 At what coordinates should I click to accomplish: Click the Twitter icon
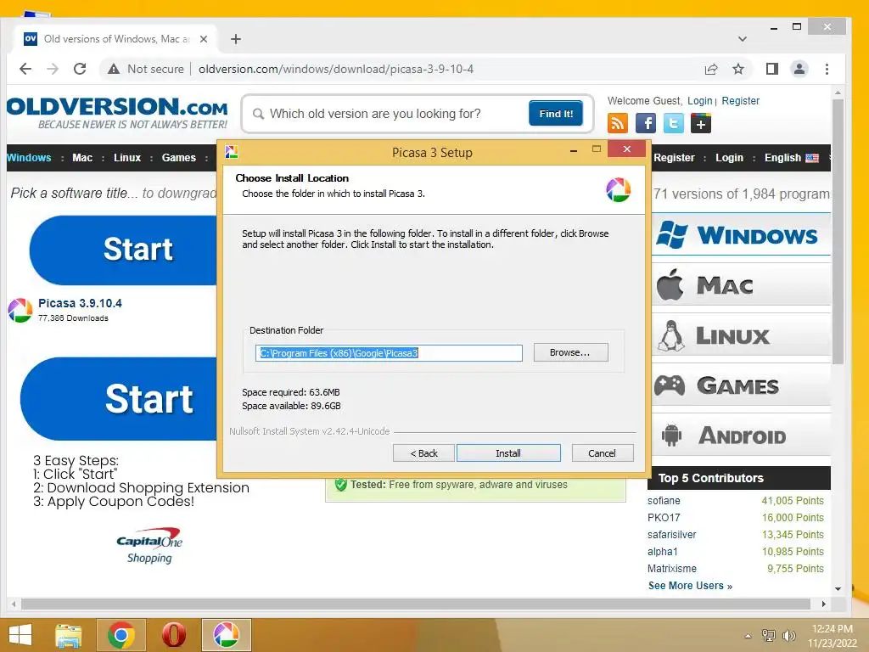(x=673, y=123)
